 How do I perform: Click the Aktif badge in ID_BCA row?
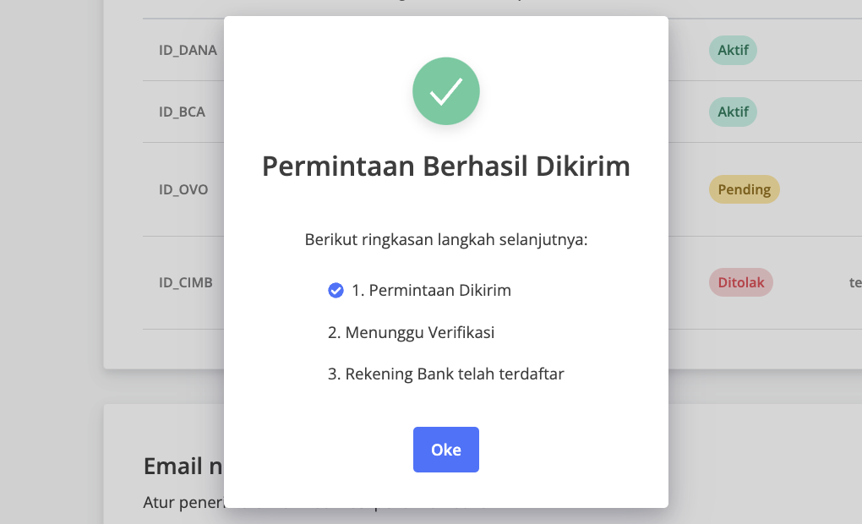click(733, 112)
